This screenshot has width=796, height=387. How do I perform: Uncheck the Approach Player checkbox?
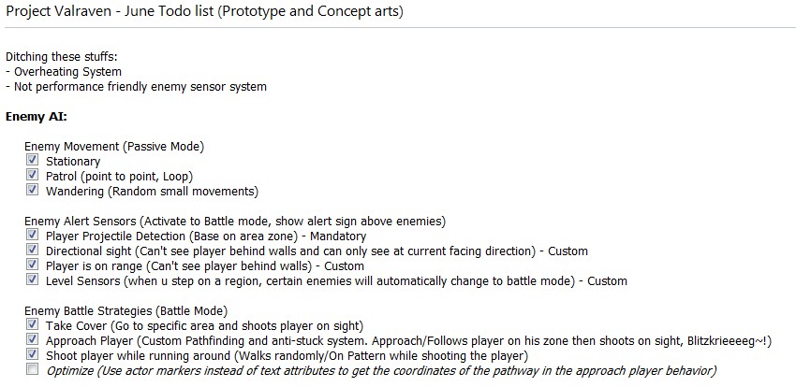(34, 340)
